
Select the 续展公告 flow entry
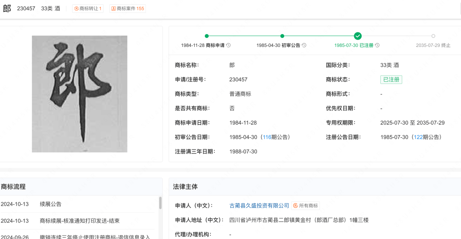[x=51, y=204]
